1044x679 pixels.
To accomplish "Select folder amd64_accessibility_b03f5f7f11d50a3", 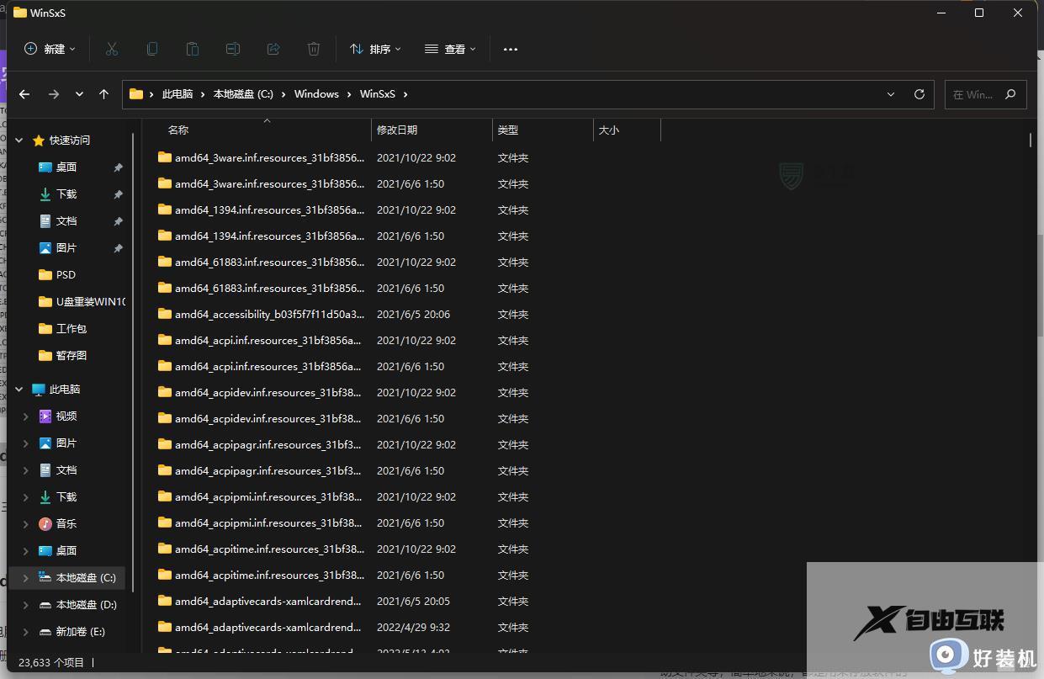I will pyautogui.click(x=269, y=315).
